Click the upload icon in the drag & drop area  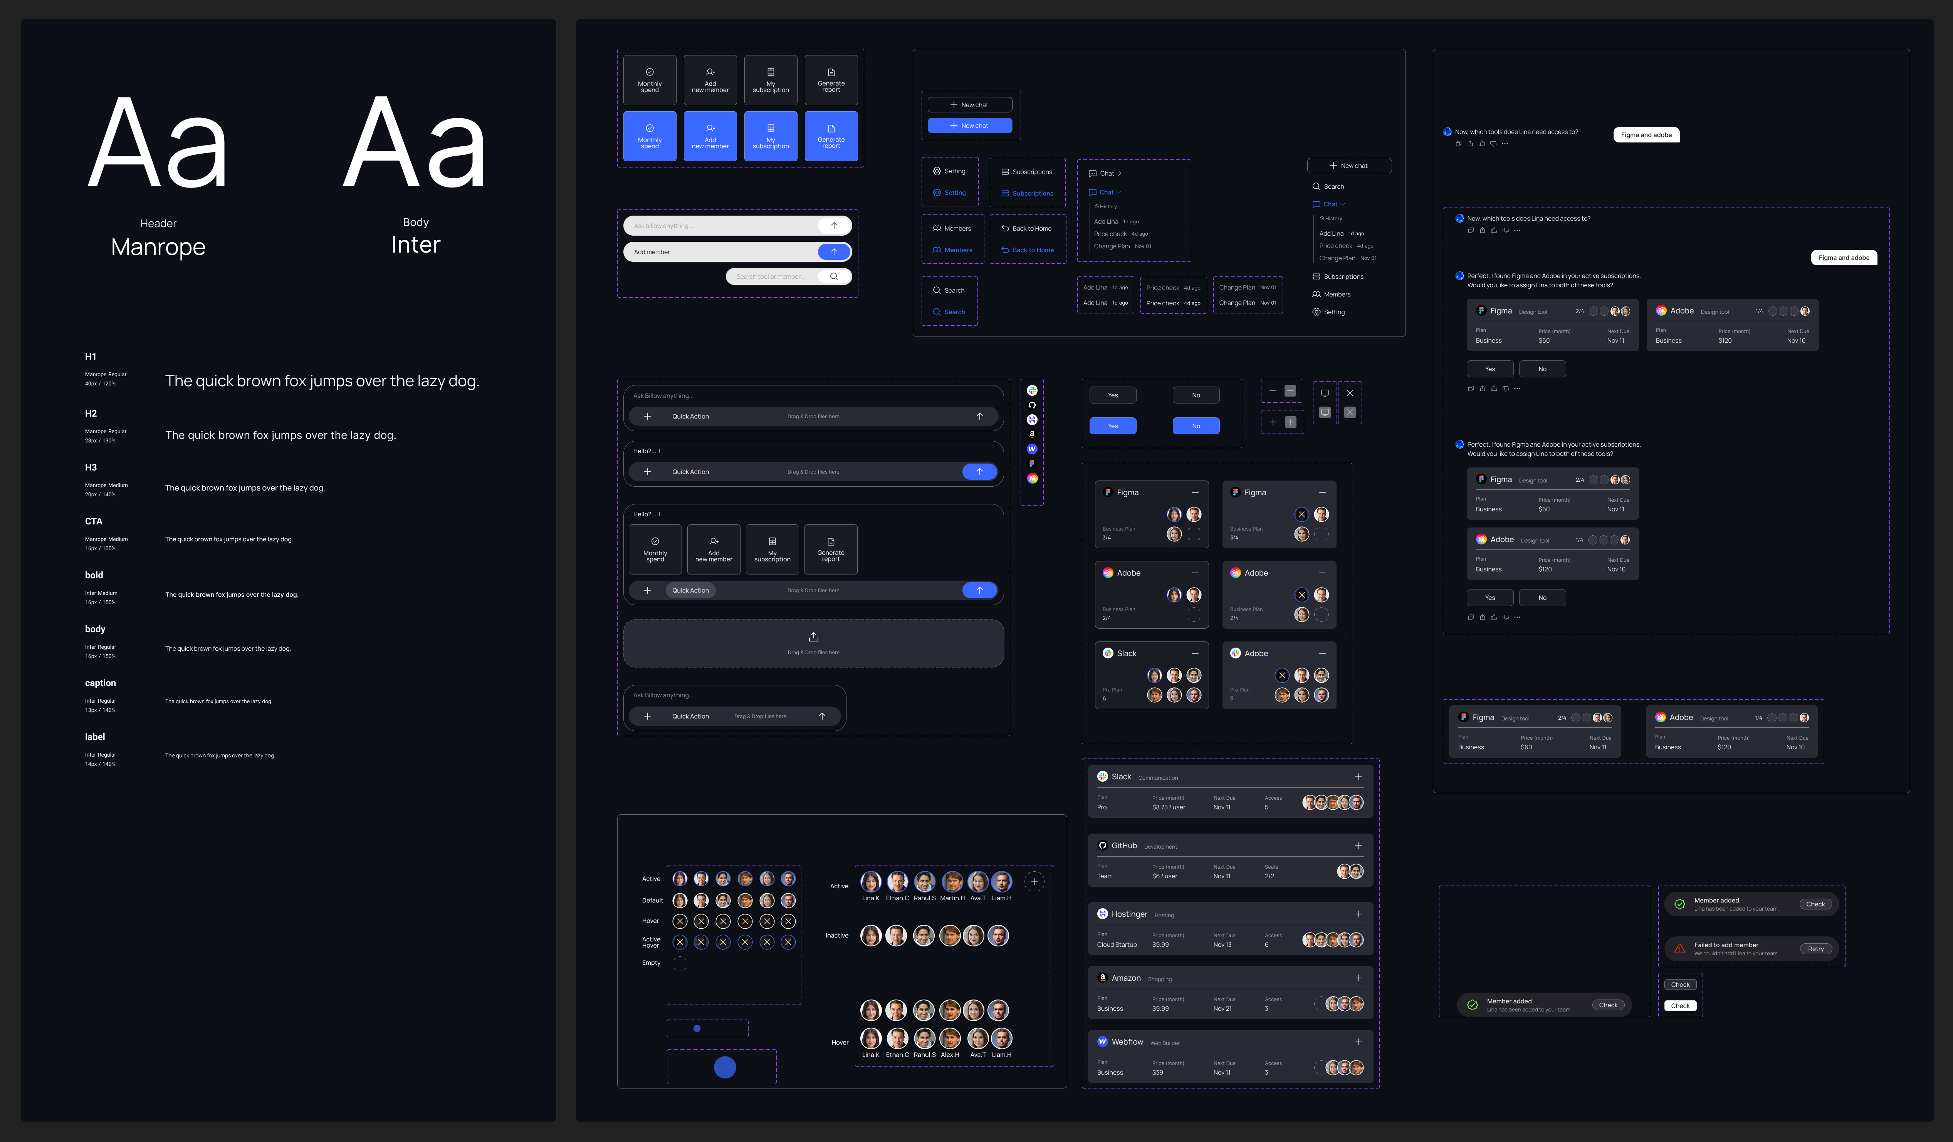[813, 636]
